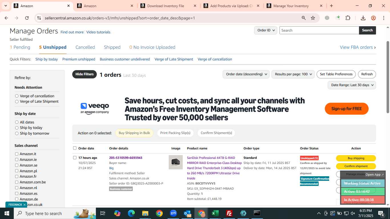
Task: Close the Download Inventory File tab
Action: 195,6
